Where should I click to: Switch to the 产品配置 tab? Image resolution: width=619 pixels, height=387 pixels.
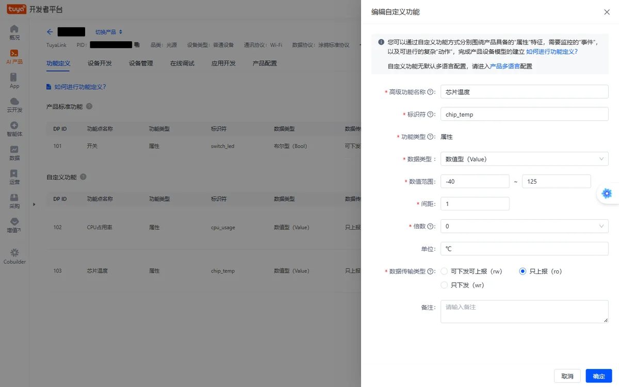click(265, 63)
